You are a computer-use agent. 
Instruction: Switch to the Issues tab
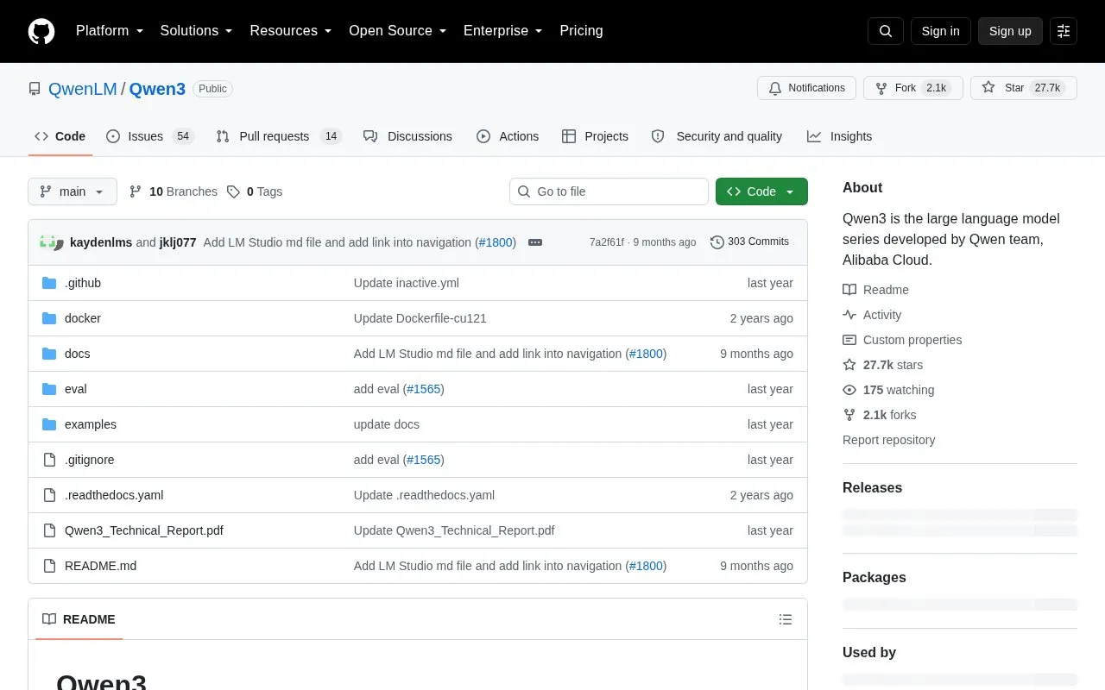[150, 136]
